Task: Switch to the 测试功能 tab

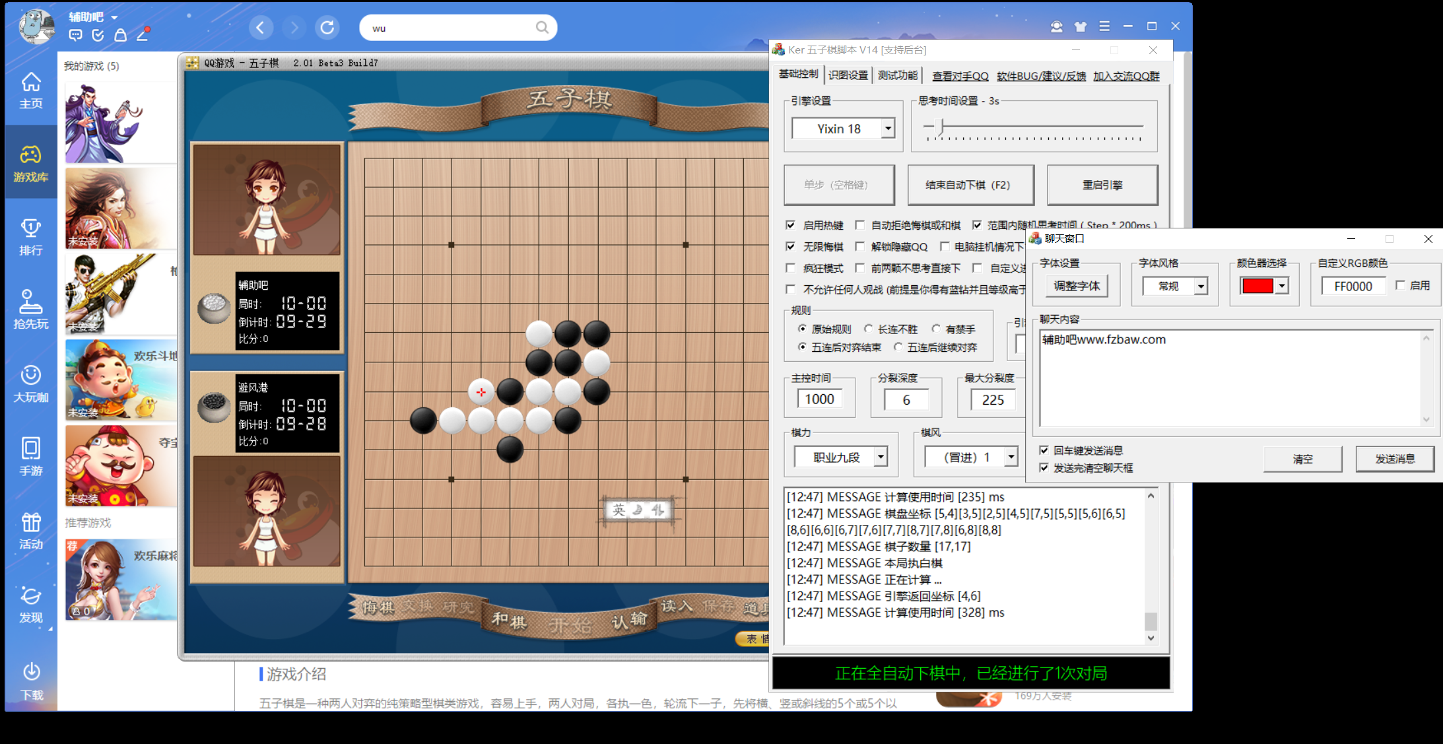Action: coord(898,75)
